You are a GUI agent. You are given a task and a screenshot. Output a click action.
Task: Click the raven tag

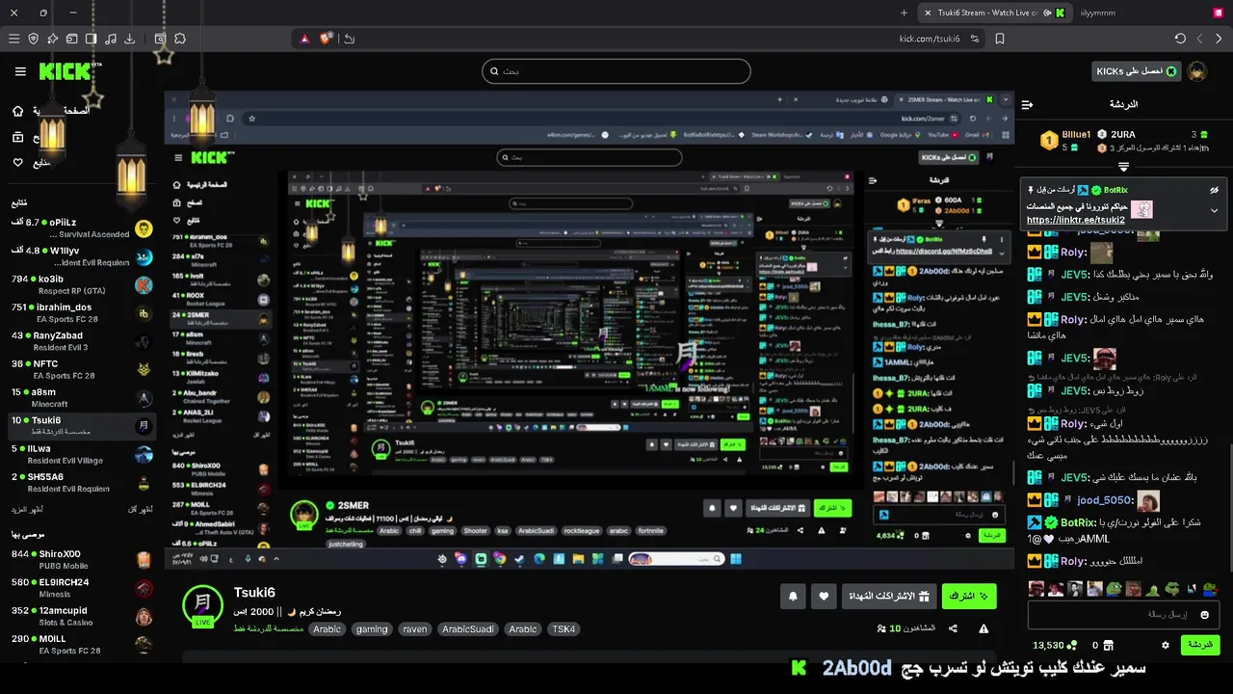point(415,629)
